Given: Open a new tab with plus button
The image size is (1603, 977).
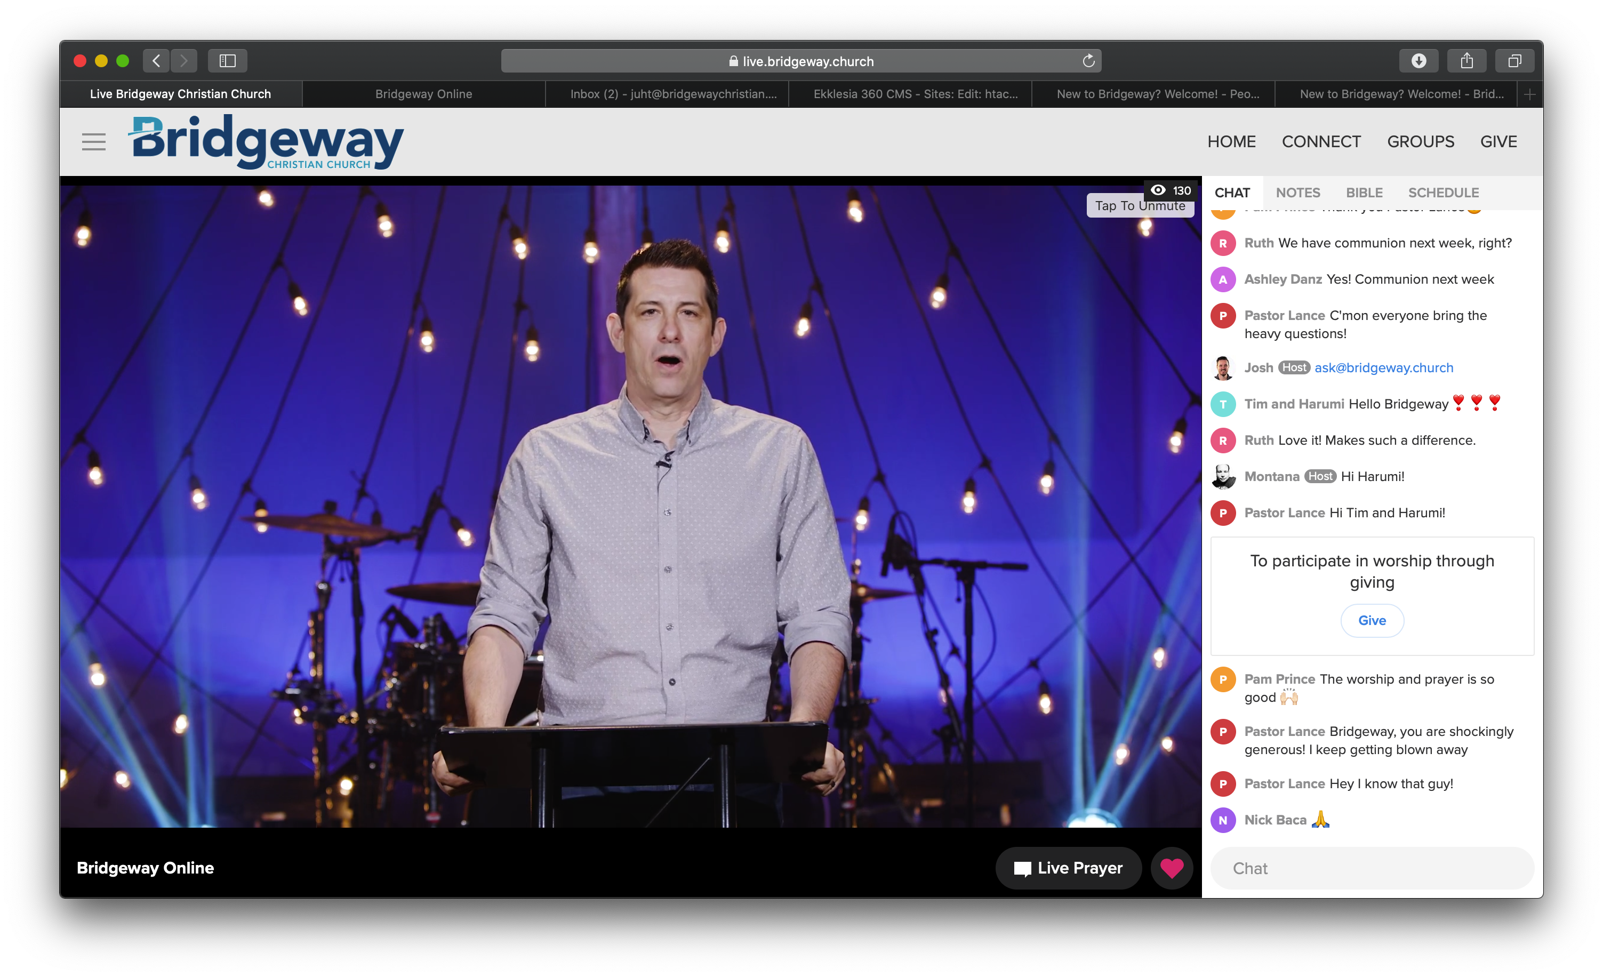Looking at the screenshot, I should point(1529,94).
